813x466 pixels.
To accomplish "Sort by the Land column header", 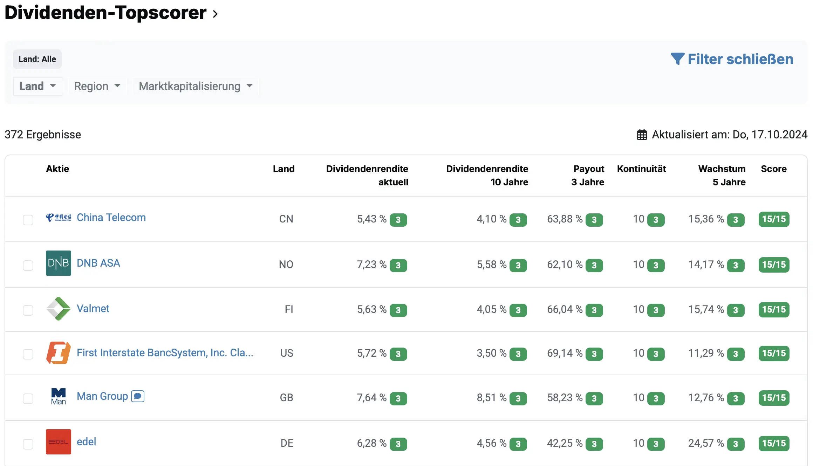I will click(283, 169).
